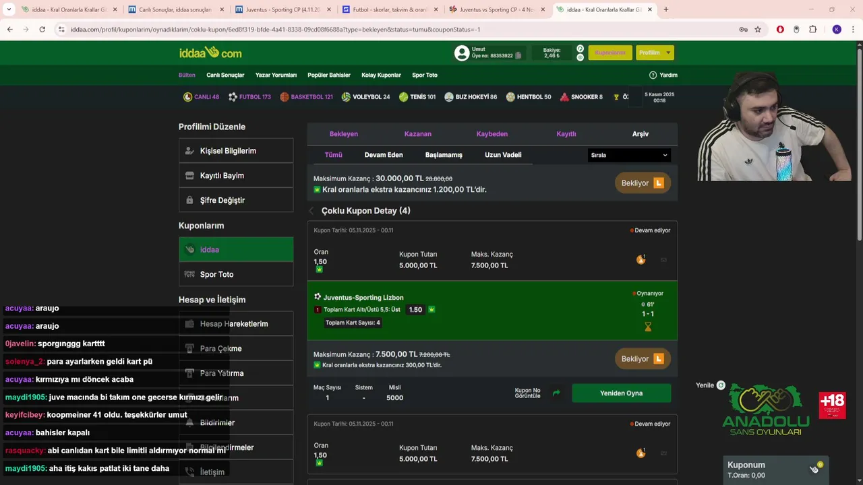Go back with the Çoklu Kupon Detay chevron
This screenshot has height=485, width=863.
coord(311,211)
